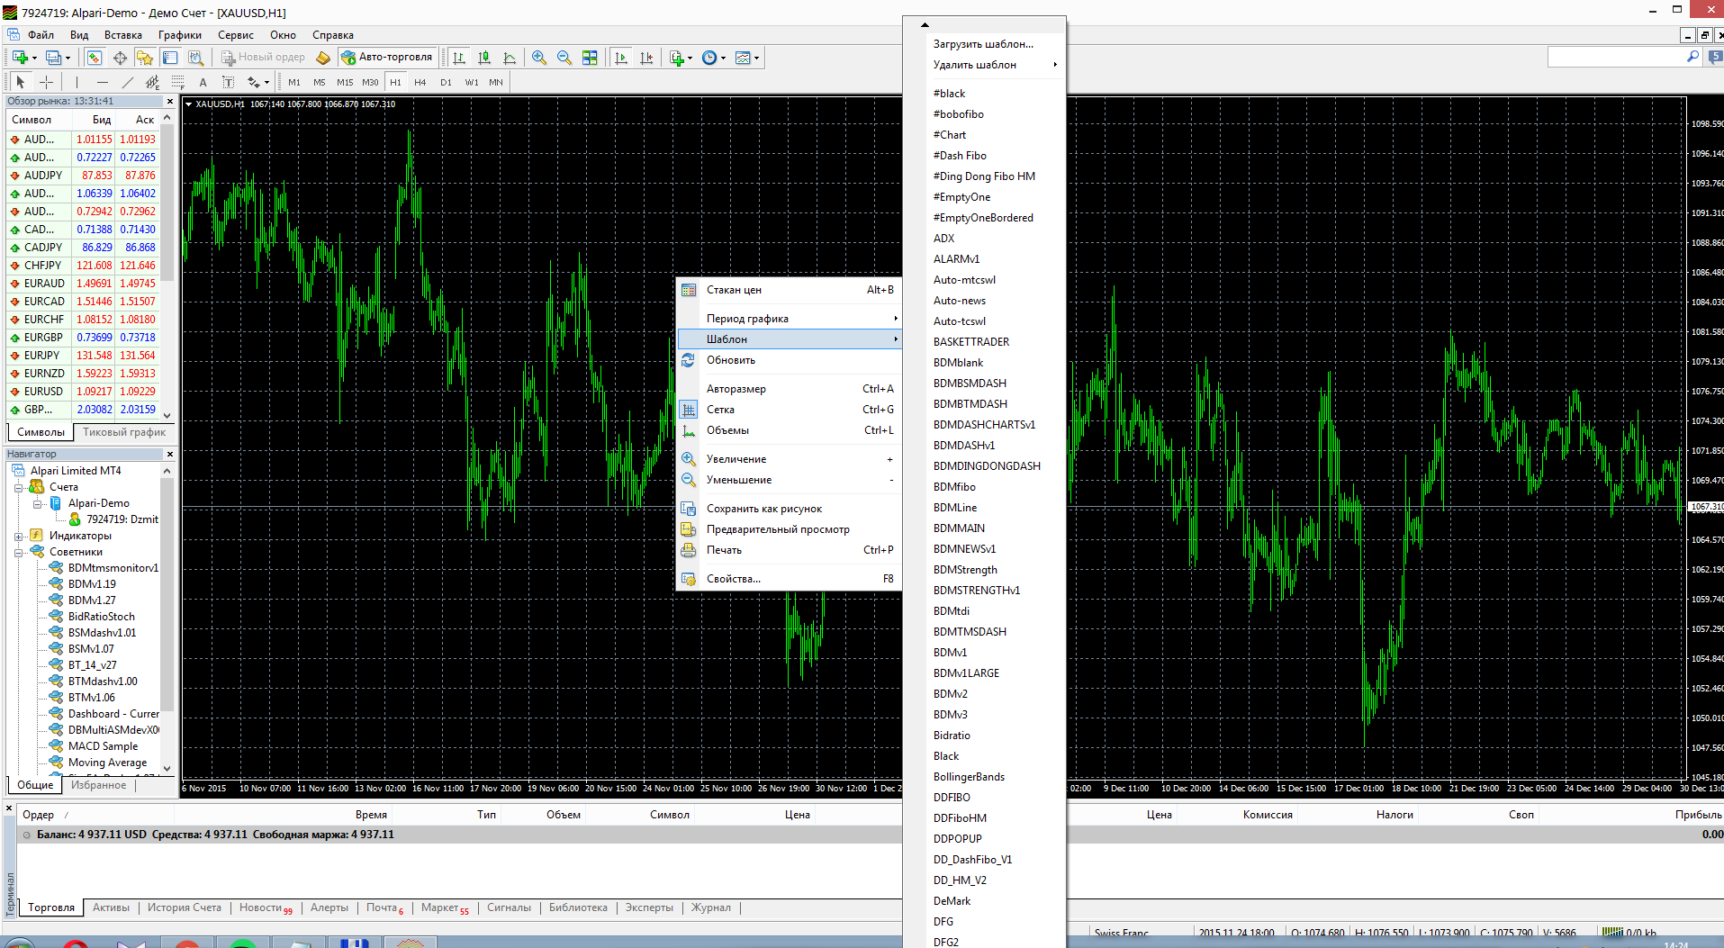Open the Графики menu
The width and height of the screenshot is (1724, 948).
coord(180,35)
